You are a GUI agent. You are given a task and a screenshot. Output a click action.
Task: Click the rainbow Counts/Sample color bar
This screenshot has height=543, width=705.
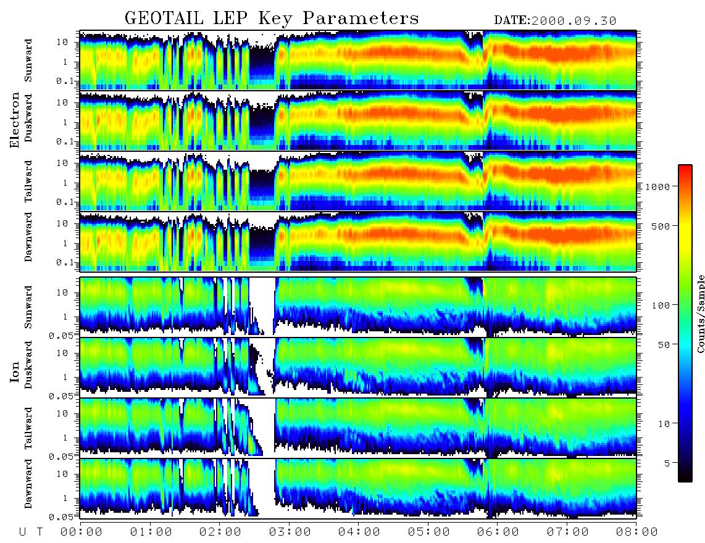[685, 323]
